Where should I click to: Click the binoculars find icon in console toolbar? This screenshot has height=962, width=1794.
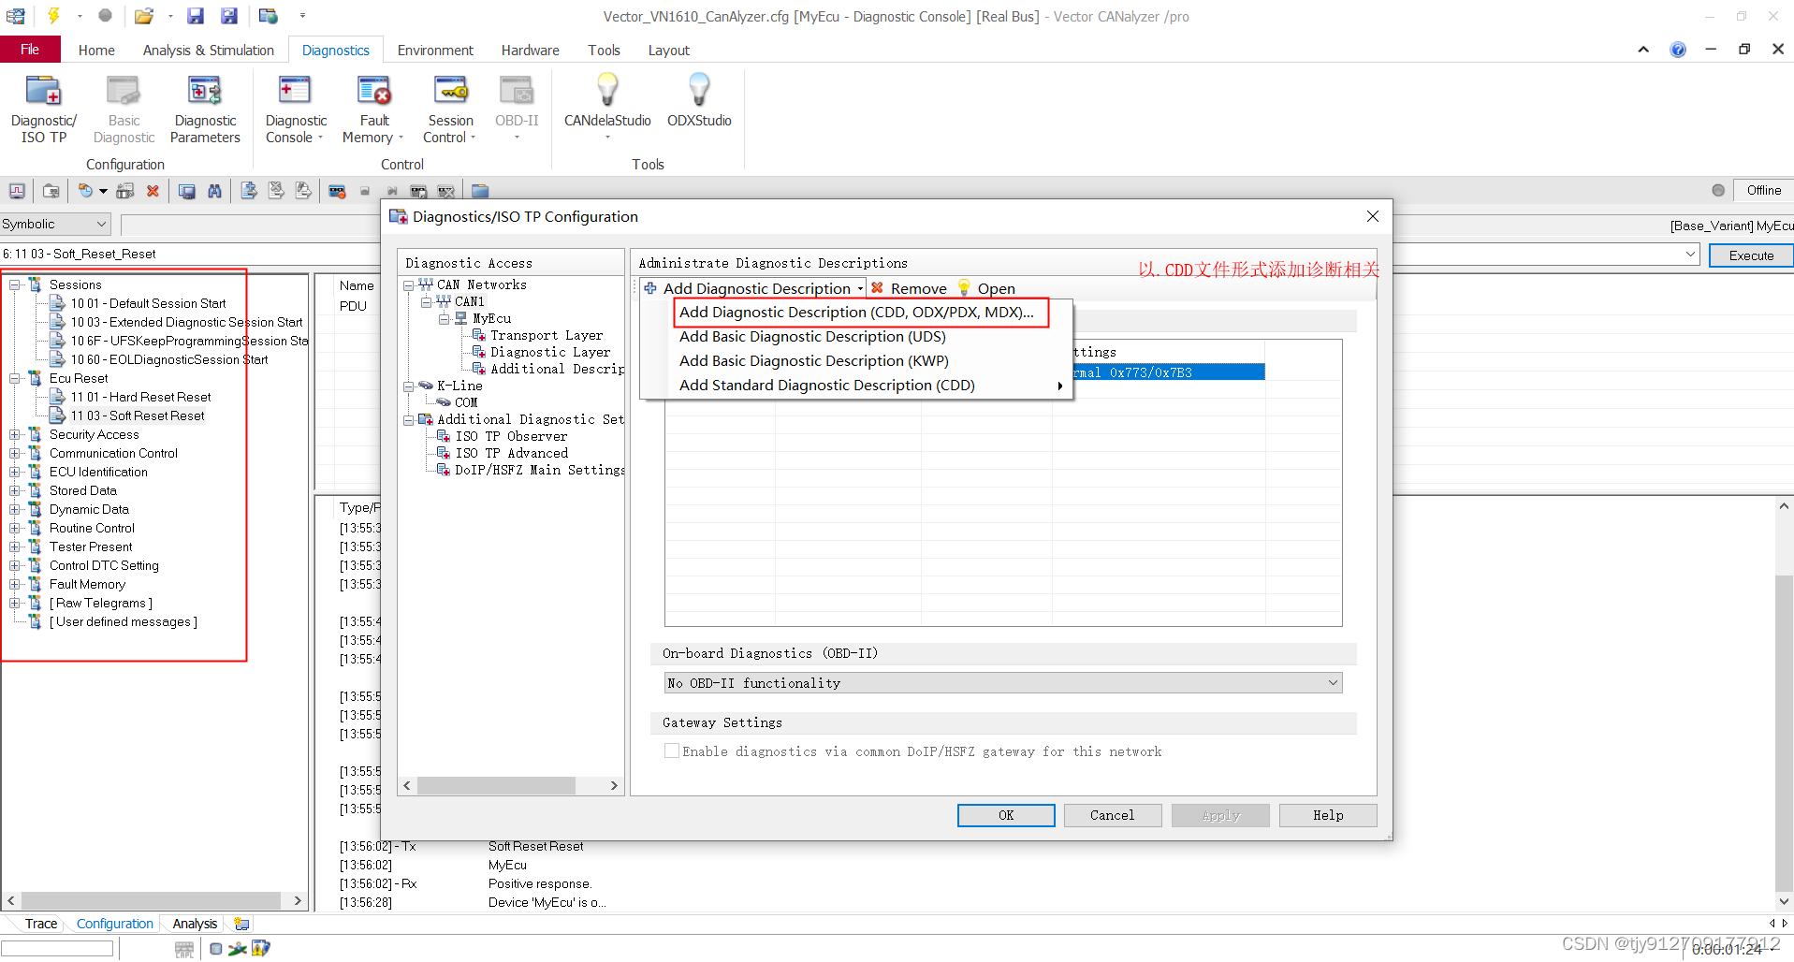pyautogui.click(x=214, y=191)
